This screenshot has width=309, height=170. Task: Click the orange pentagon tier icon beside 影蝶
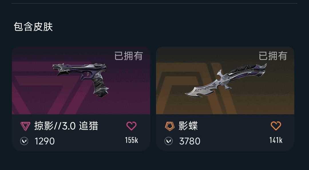[x=170, y=126]
